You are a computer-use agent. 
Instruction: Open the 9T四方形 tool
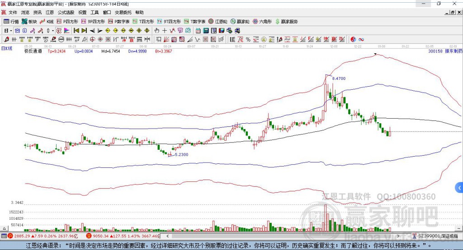pos(169,22)
